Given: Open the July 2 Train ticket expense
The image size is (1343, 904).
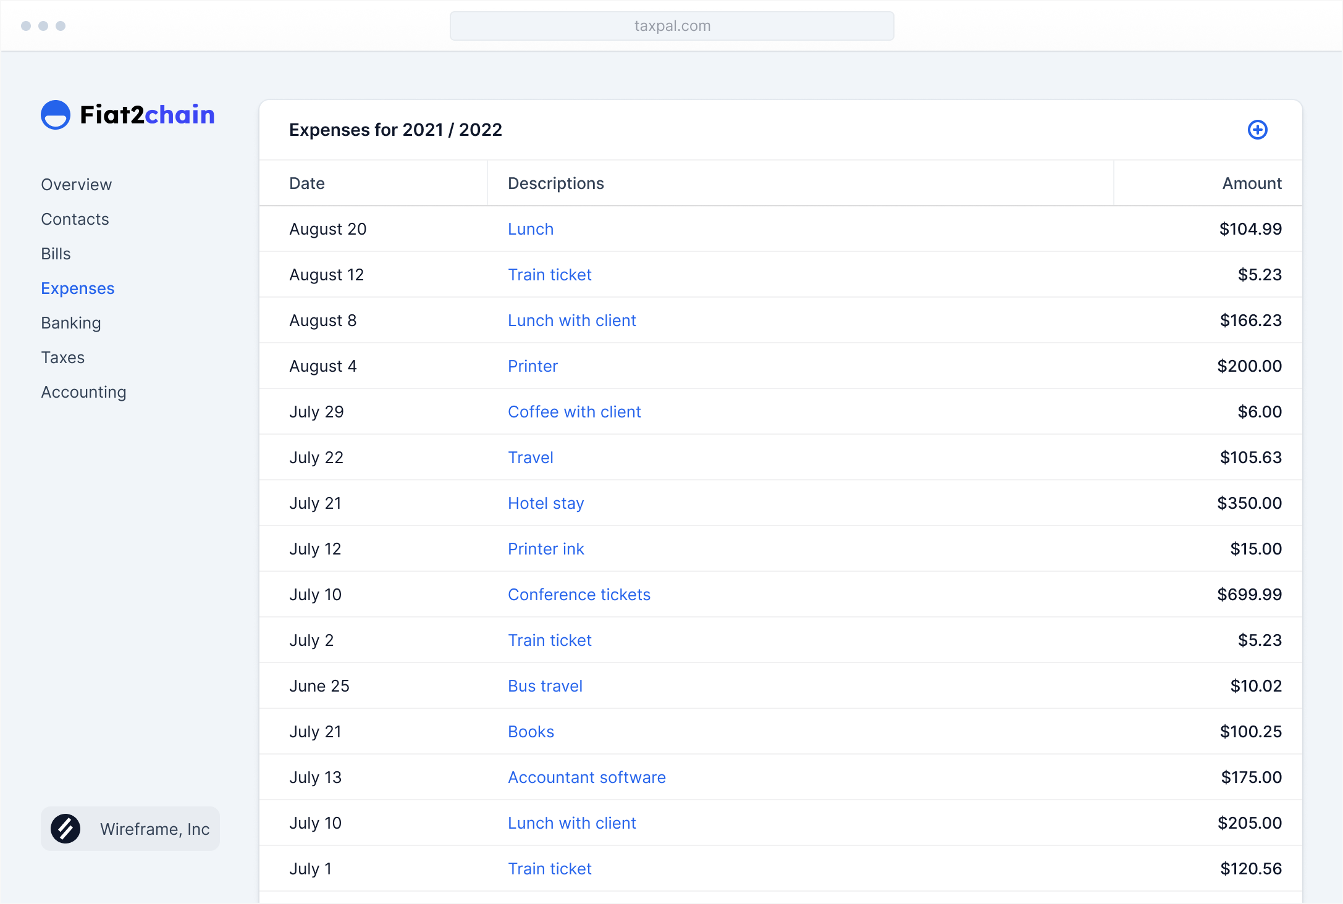Looking at the screenshot, I should (550, 640).
